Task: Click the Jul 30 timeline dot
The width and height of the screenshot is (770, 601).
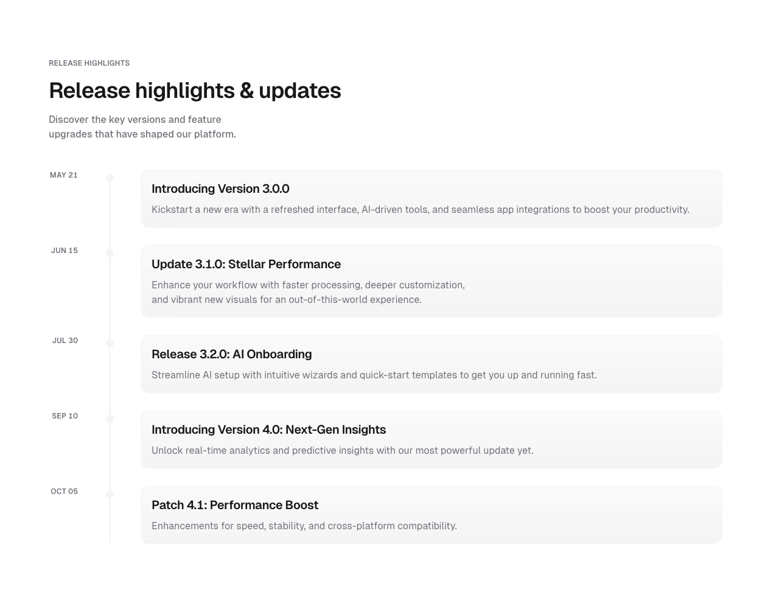Action: pos(110,343)
